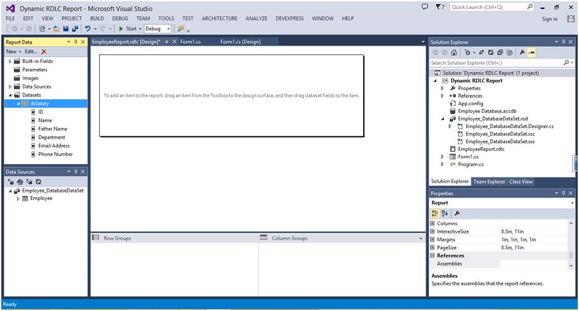The width and height of the screenshot is (579, 311).
Task: Select EmployeeReport.rdlc in Solution Explorer
Action: [x=481, y=150]
